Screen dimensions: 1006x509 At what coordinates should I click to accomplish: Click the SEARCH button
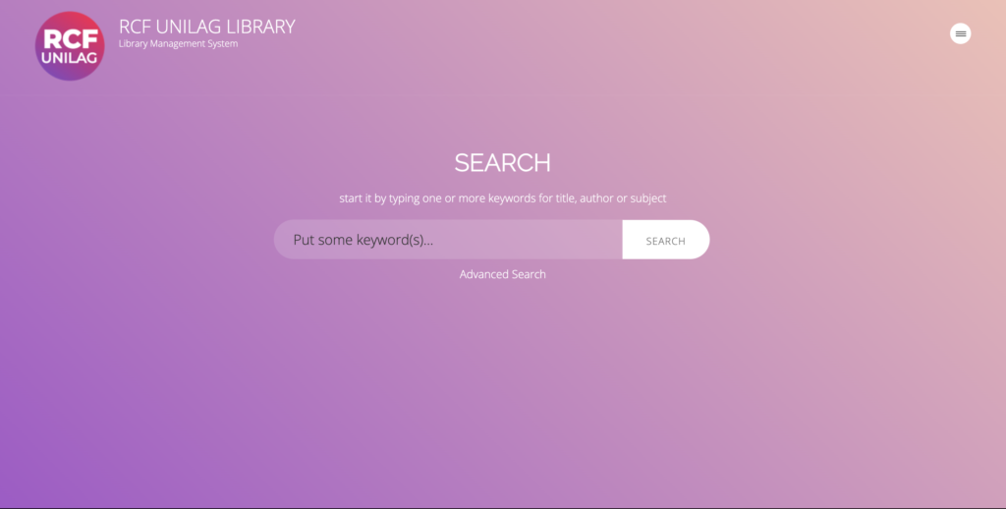pos(665,240)
